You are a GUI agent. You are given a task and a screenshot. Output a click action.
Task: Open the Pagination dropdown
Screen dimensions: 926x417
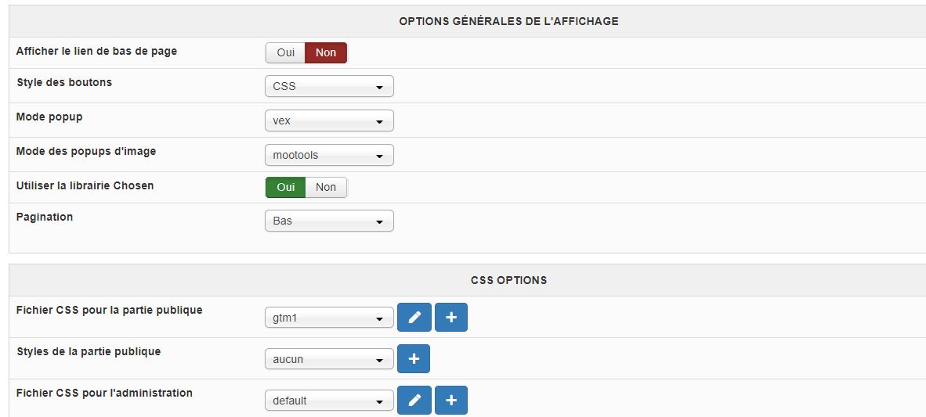click(329, 221)
